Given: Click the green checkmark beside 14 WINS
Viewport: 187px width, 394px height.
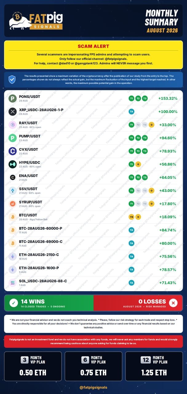Looking at the screenshot, I should [x=14, y=303].
